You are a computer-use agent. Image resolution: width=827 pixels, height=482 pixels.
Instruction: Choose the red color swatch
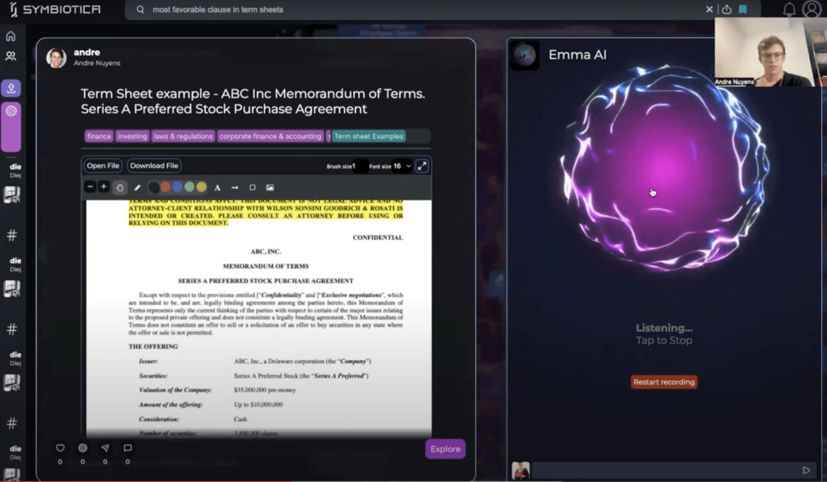pos(165,187)
